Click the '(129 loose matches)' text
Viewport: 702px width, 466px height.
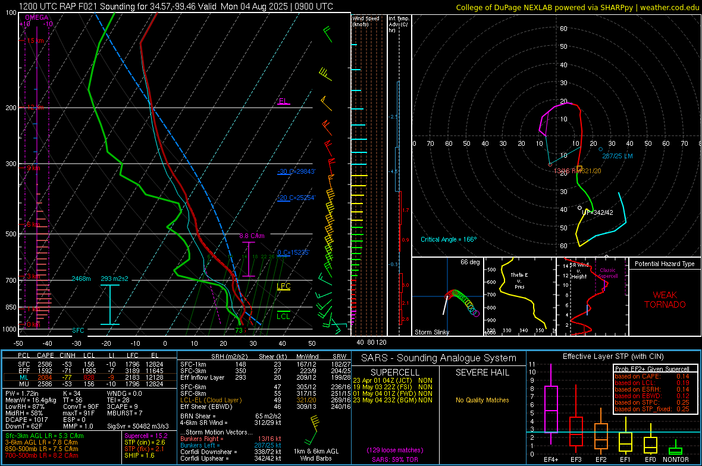[395, 451]
